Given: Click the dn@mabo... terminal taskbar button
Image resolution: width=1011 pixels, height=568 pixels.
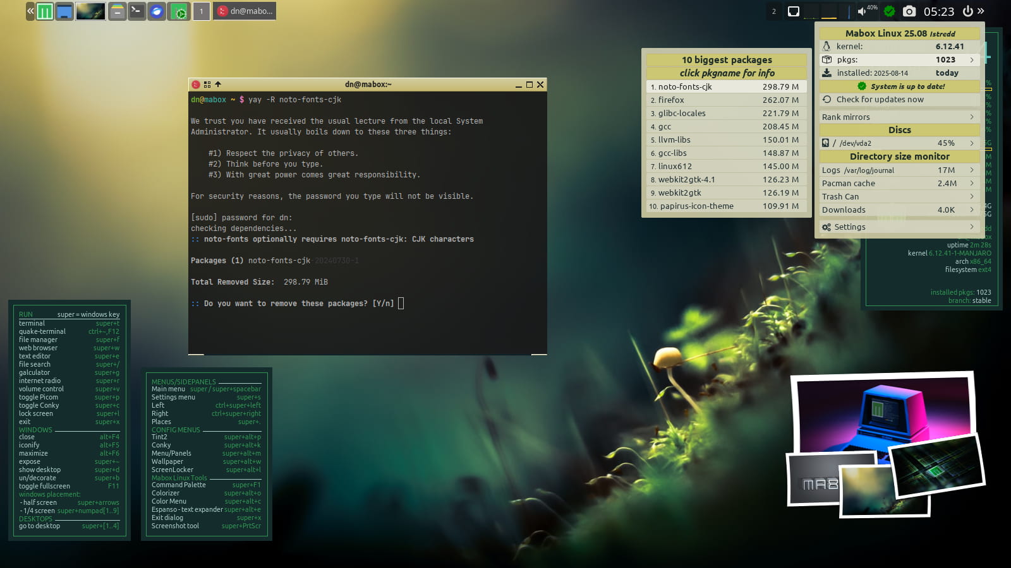Looking at the screenshot, I should point(245,11).
